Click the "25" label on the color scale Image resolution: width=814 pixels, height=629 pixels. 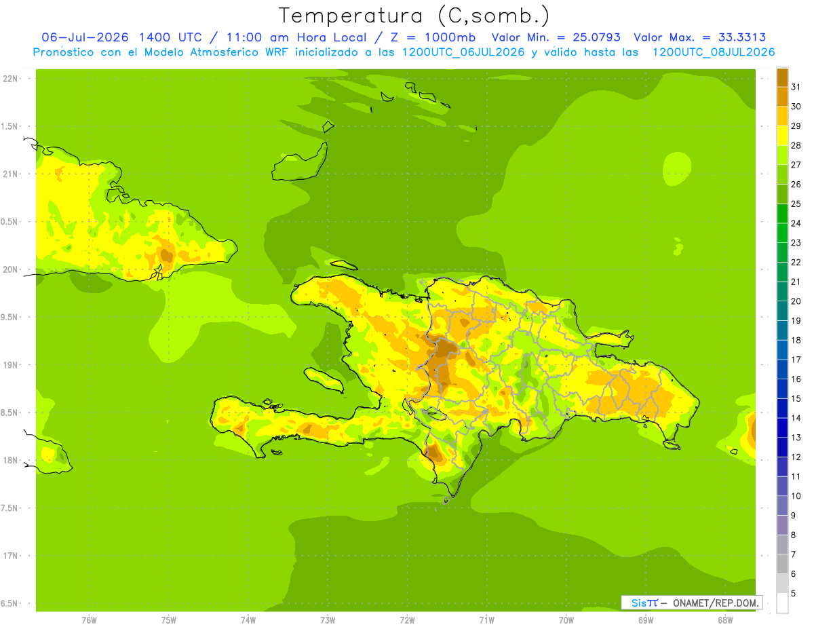796,204
